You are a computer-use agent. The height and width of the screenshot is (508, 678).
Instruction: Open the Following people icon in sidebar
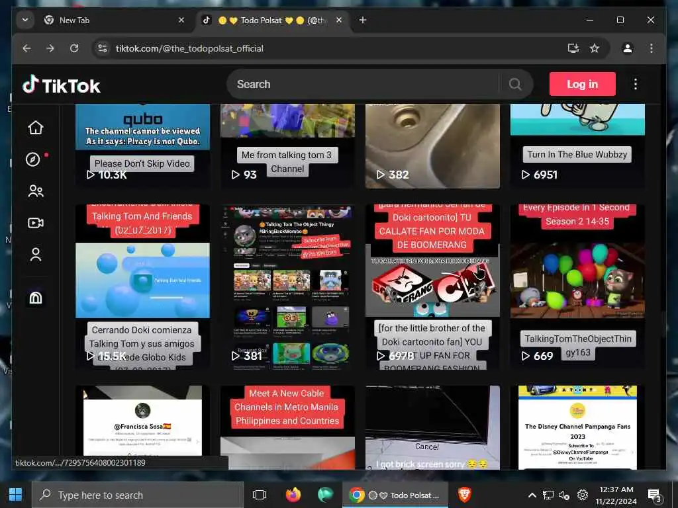click(x=36, y=191)
